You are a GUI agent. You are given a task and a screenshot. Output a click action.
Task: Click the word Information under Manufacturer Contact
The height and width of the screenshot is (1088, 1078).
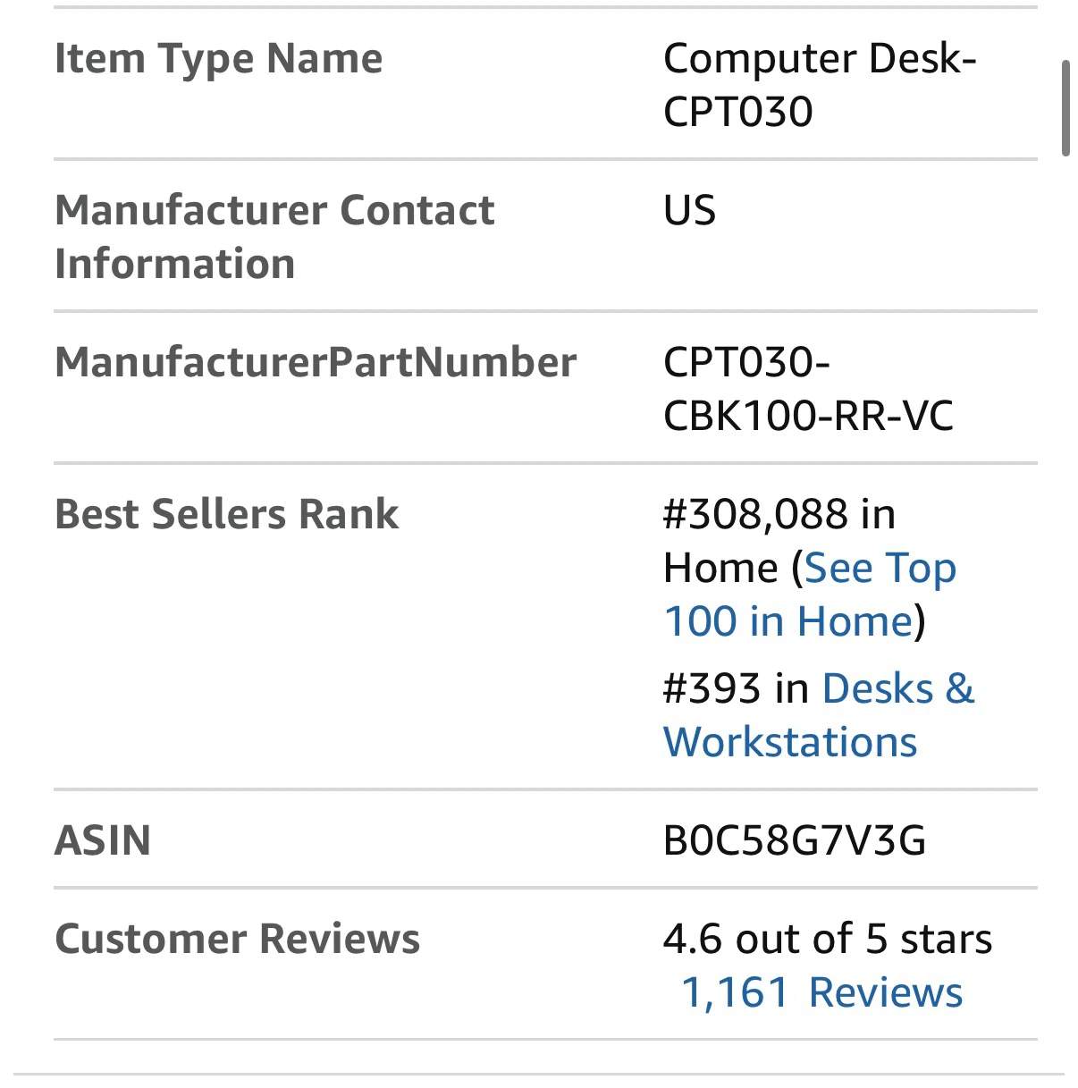(175, 264)
